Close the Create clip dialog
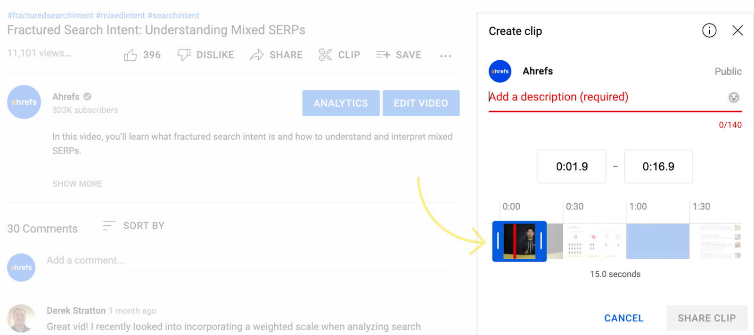 point(738,30)
